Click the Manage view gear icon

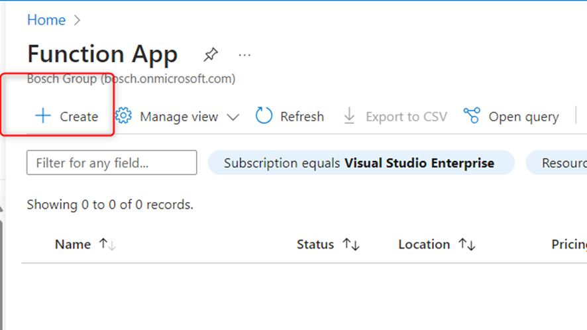(123, 116)
